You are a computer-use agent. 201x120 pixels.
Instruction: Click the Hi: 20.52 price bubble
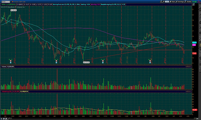tap(14, 10)
